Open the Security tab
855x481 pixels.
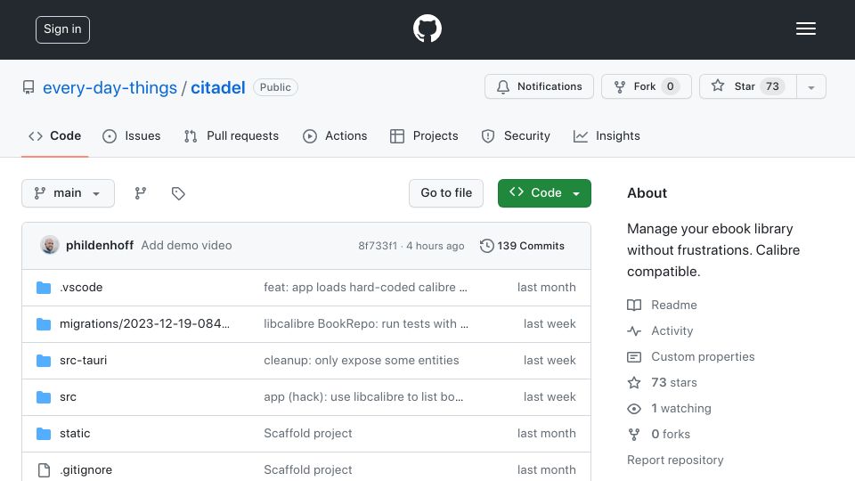[516, 135]
